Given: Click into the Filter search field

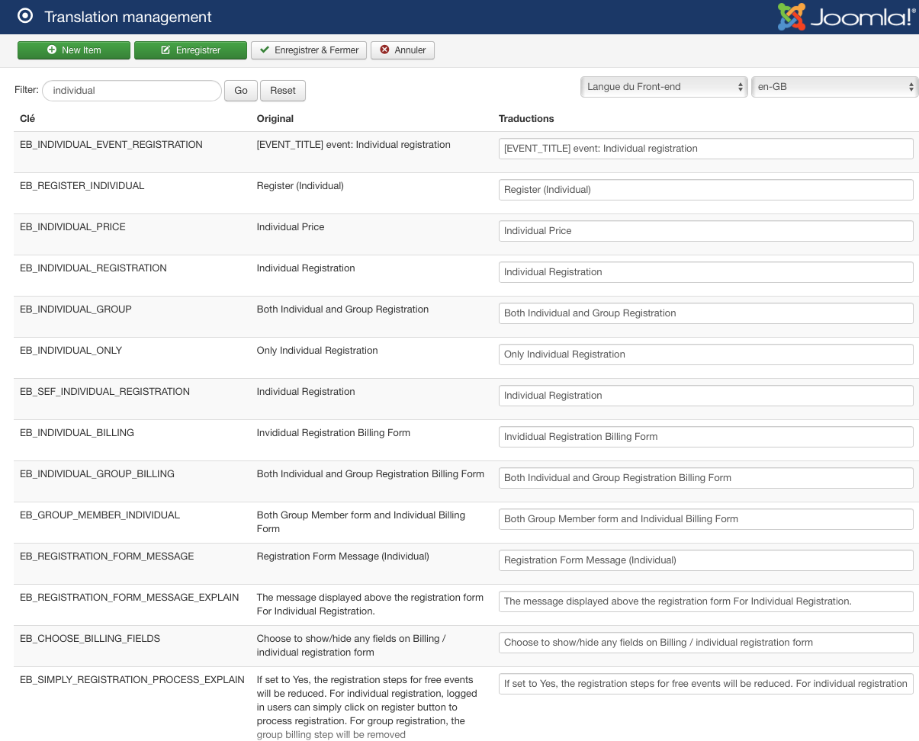Looking at the screenshot, I should click(x=131, y=91).
